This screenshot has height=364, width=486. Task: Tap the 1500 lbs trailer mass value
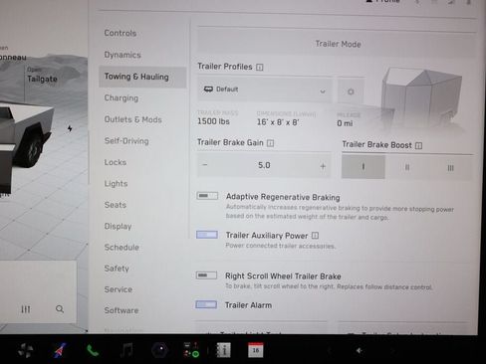pos(213,121)
